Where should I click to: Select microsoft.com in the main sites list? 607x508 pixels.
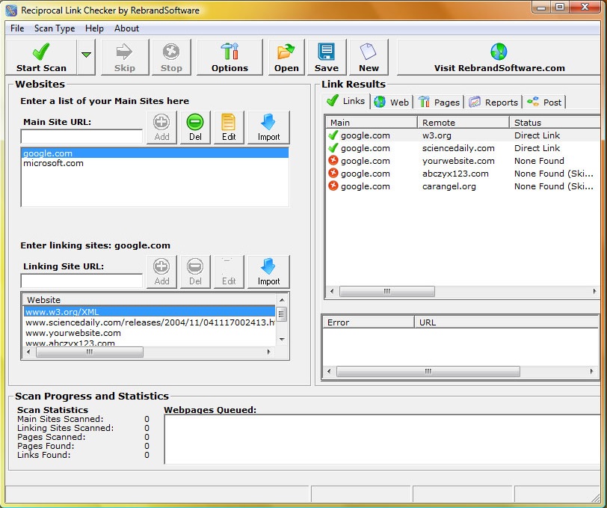53,163
